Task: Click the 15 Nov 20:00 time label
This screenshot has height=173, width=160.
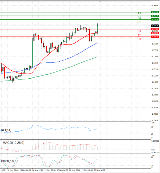Action: pyautogui.click(x=50, y=170)
